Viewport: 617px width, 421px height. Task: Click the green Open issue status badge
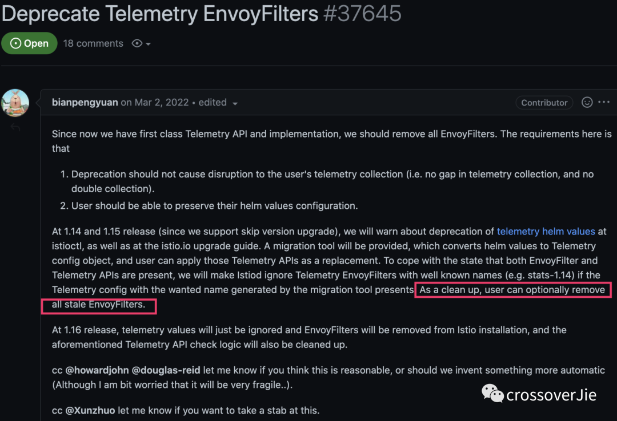click(29, 43)
